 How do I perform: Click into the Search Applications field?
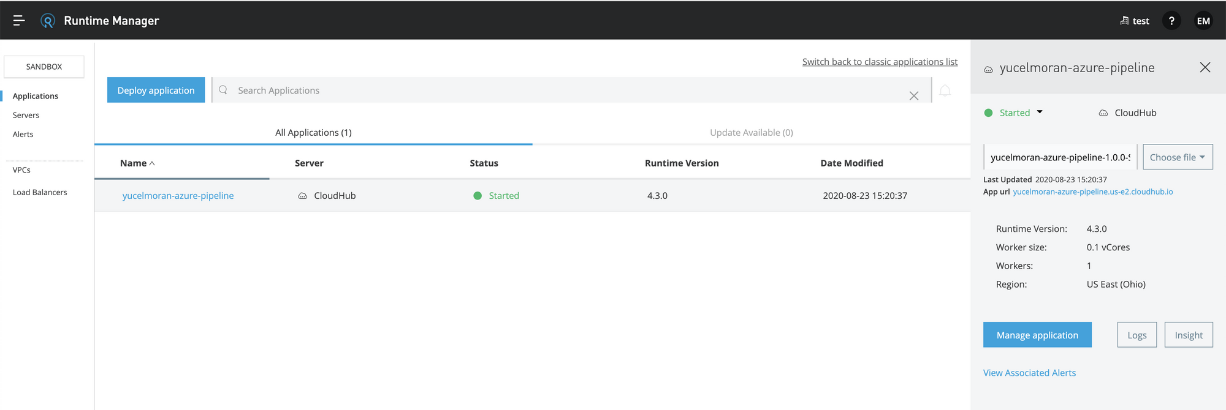point(552,91)
